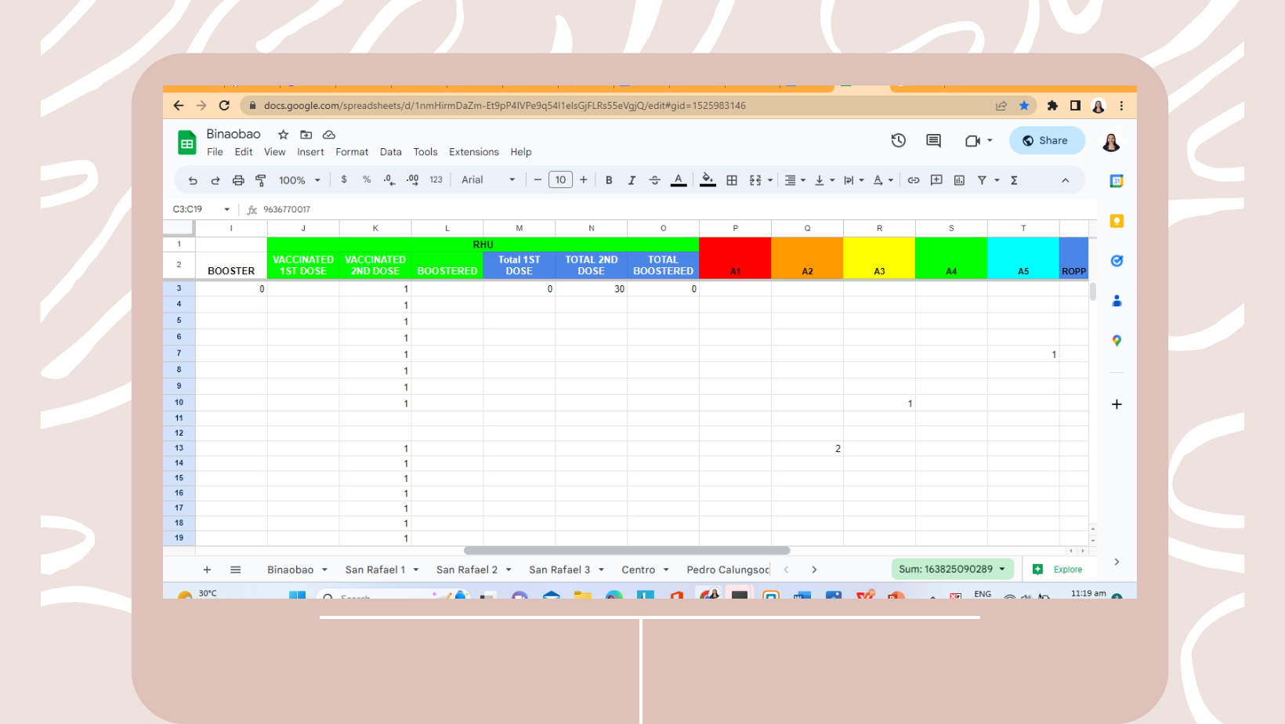Add a new sheet with the plus button
The height and width of the screenshot is (724, 1285).
tap(207, 570)
